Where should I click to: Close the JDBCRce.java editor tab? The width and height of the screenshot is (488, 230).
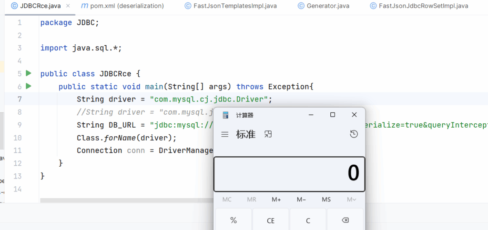68,6
